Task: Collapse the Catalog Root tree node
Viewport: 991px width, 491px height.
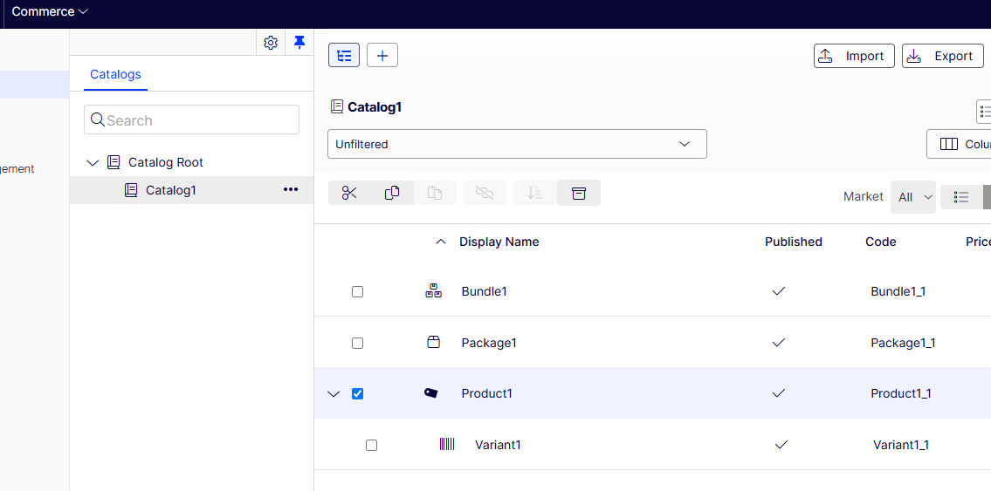Action: (93, 163)
